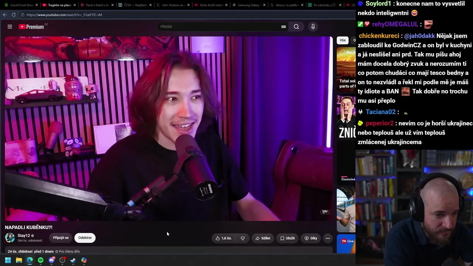Select the Vše filter chip
473x266 pixels.
pos(343,40)
